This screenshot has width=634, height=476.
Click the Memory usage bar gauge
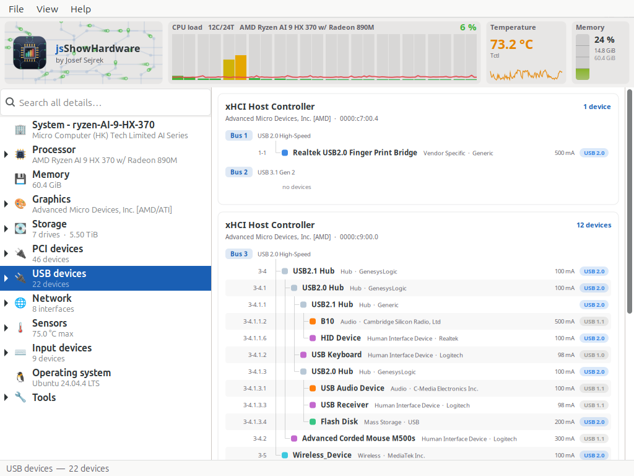582,56
